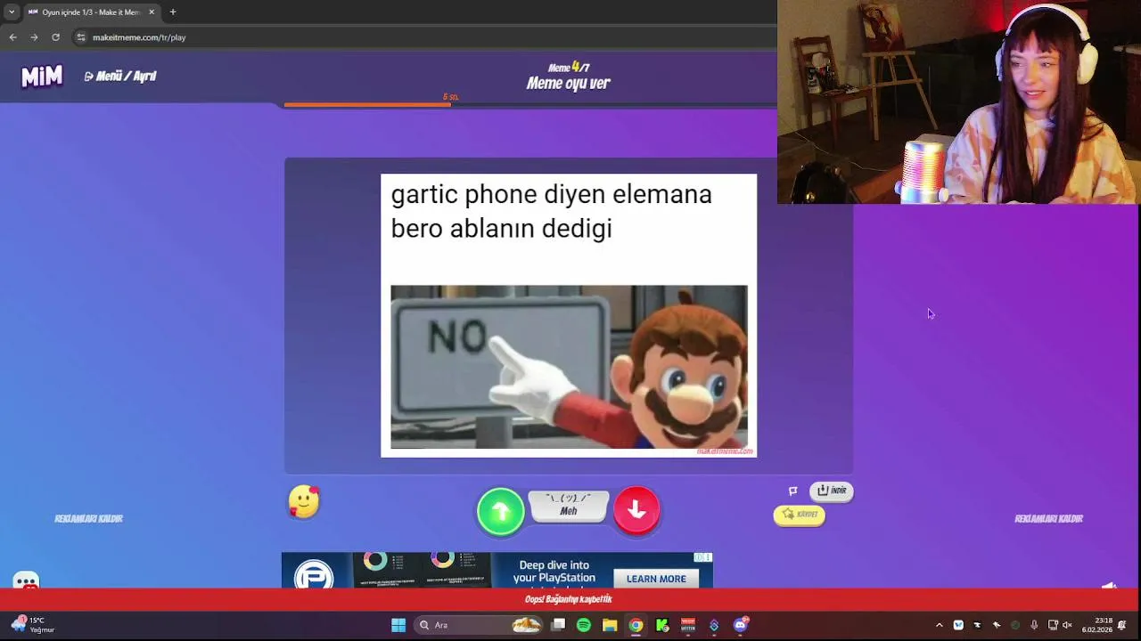The width and height of the screenshot is (1141, 641).
Task: Toggle the sound speaker icon
Action: (1109, 585)
